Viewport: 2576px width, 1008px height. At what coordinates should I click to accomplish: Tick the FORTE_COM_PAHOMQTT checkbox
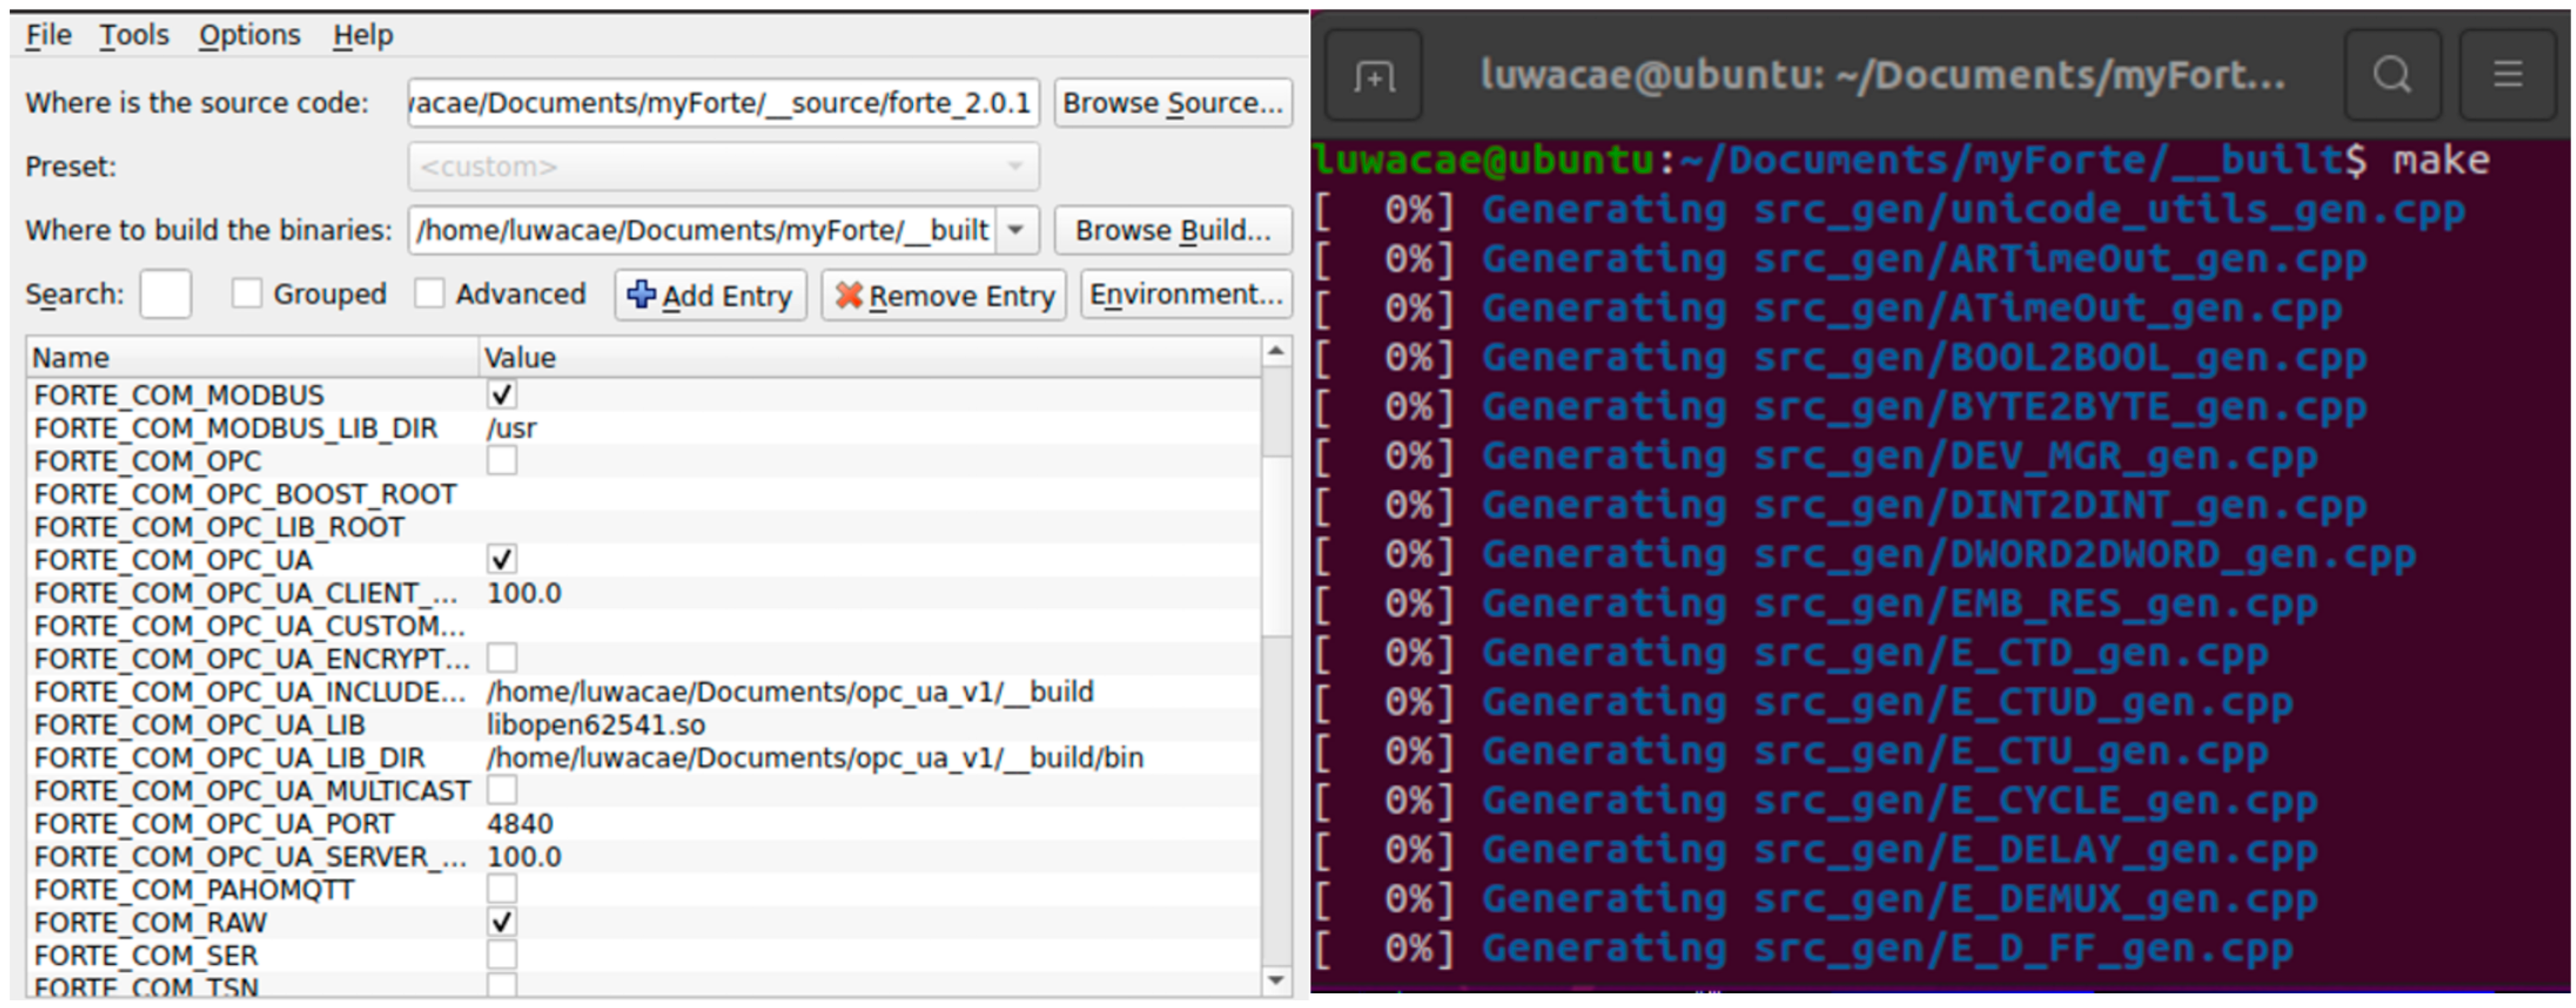point(502,889)
